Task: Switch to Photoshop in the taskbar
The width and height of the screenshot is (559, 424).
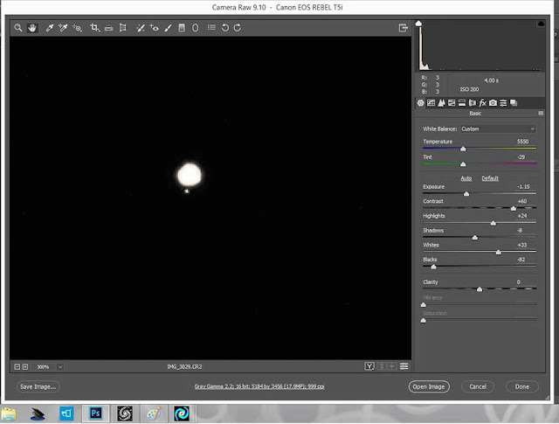Action: [95, 414]
